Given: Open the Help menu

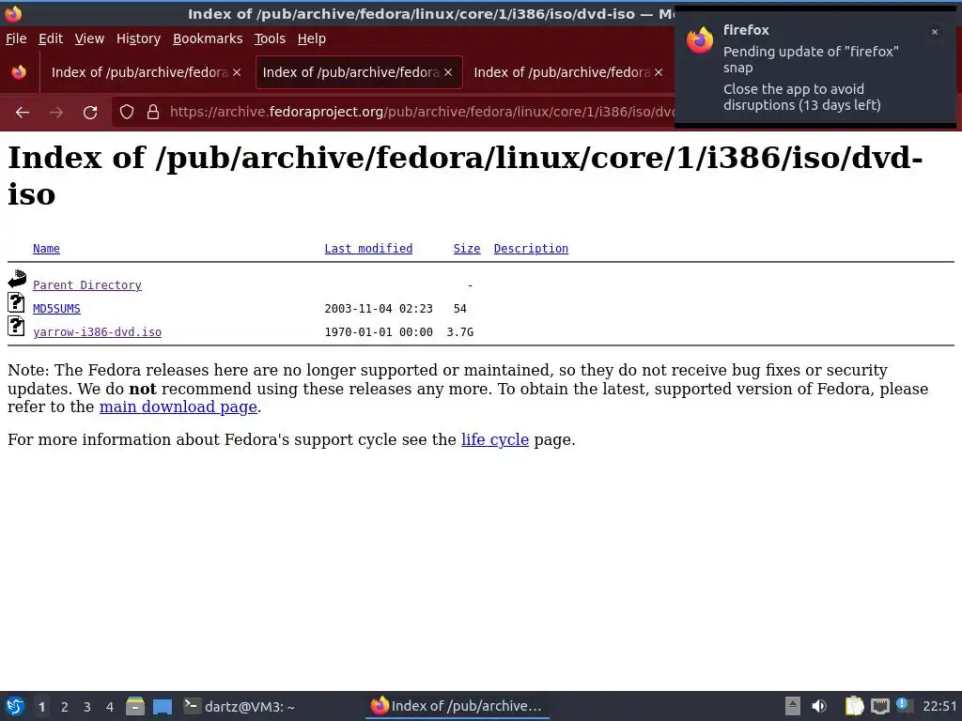Looking at the screenshot, I should (312, 38).
